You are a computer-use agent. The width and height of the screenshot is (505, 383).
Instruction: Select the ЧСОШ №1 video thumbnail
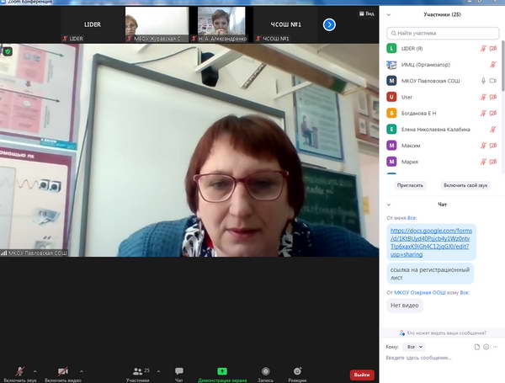tap(285, 24)
